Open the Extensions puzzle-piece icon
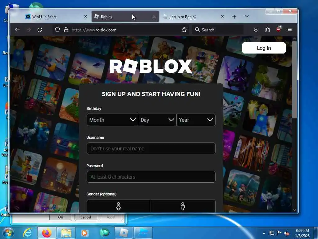The height and width of the screenshot is (239, 318). click(267, 30)
